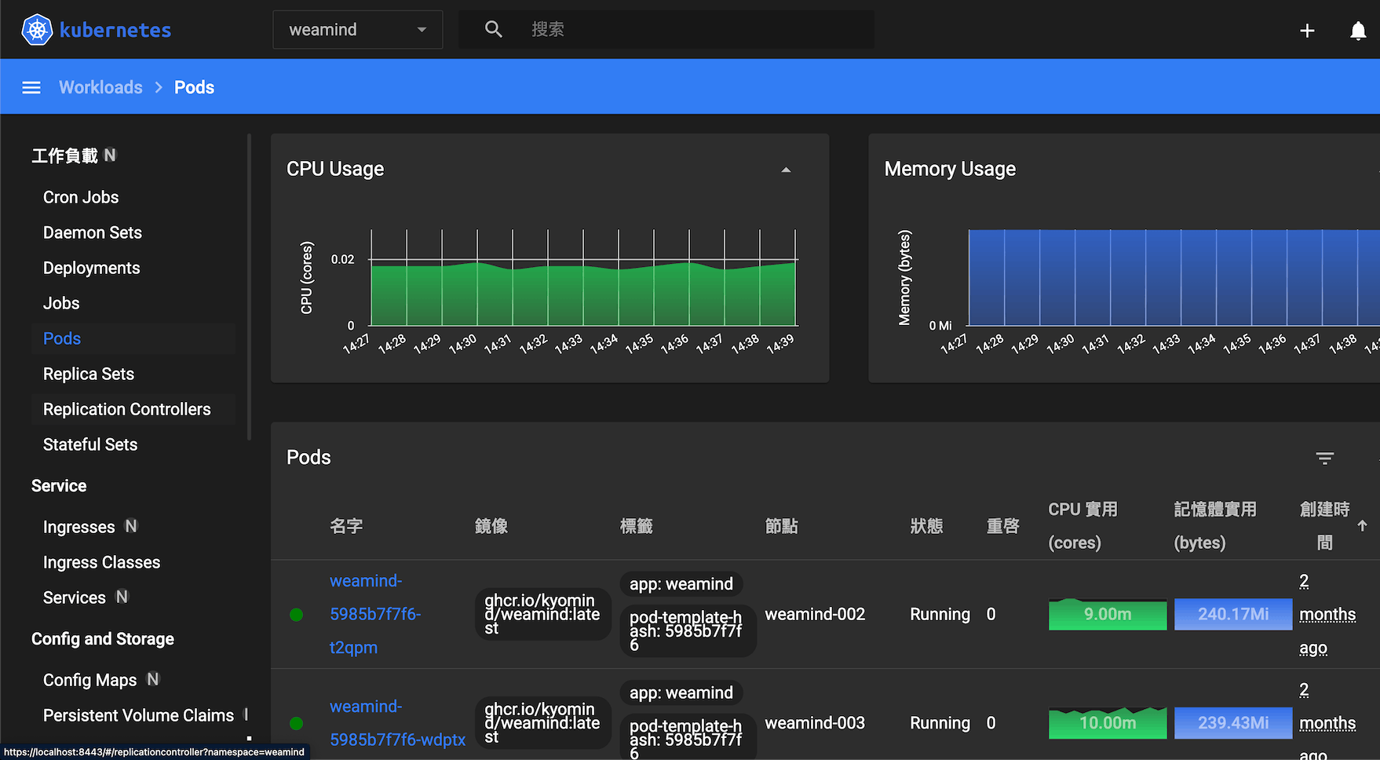View Config Maps in the sidebar

[x=89, y=680]
